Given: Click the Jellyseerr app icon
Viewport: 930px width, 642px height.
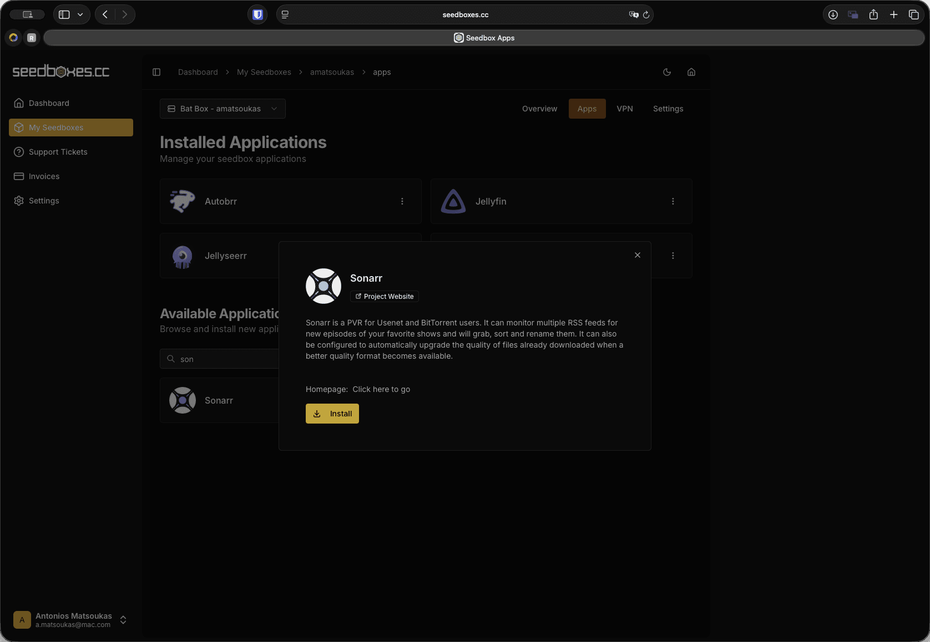Looking at the screenshot, I should coord(183,256).
